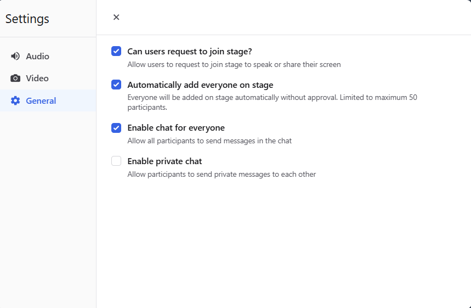The image size is (471, 308).
Task: Open the Video settings tab
Action: pyautogui.click(x=37, y=79)
